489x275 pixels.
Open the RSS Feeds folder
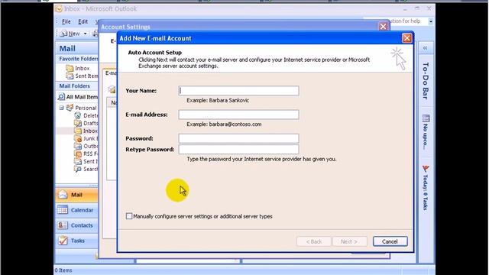[86, 154]
